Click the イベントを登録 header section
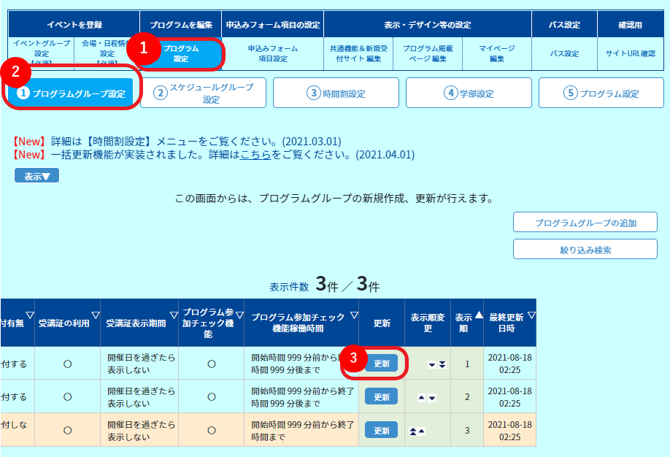The width and height of the screenshot is (670, 457). pos(74,24)
